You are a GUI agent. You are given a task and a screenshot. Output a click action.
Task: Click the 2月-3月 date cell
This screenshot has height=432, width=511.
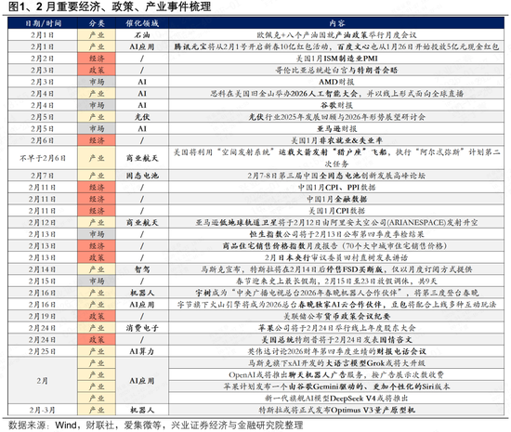pos(43,411)
